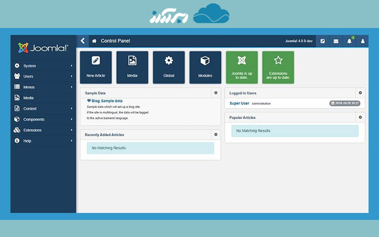Click the Joomla! 4.0.0-dev version label

click(x=298, y=41)
